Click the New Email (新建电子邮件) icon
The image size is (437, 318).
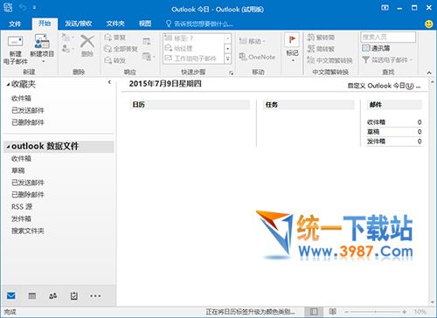pyautogui.click(x=15, y=41)
